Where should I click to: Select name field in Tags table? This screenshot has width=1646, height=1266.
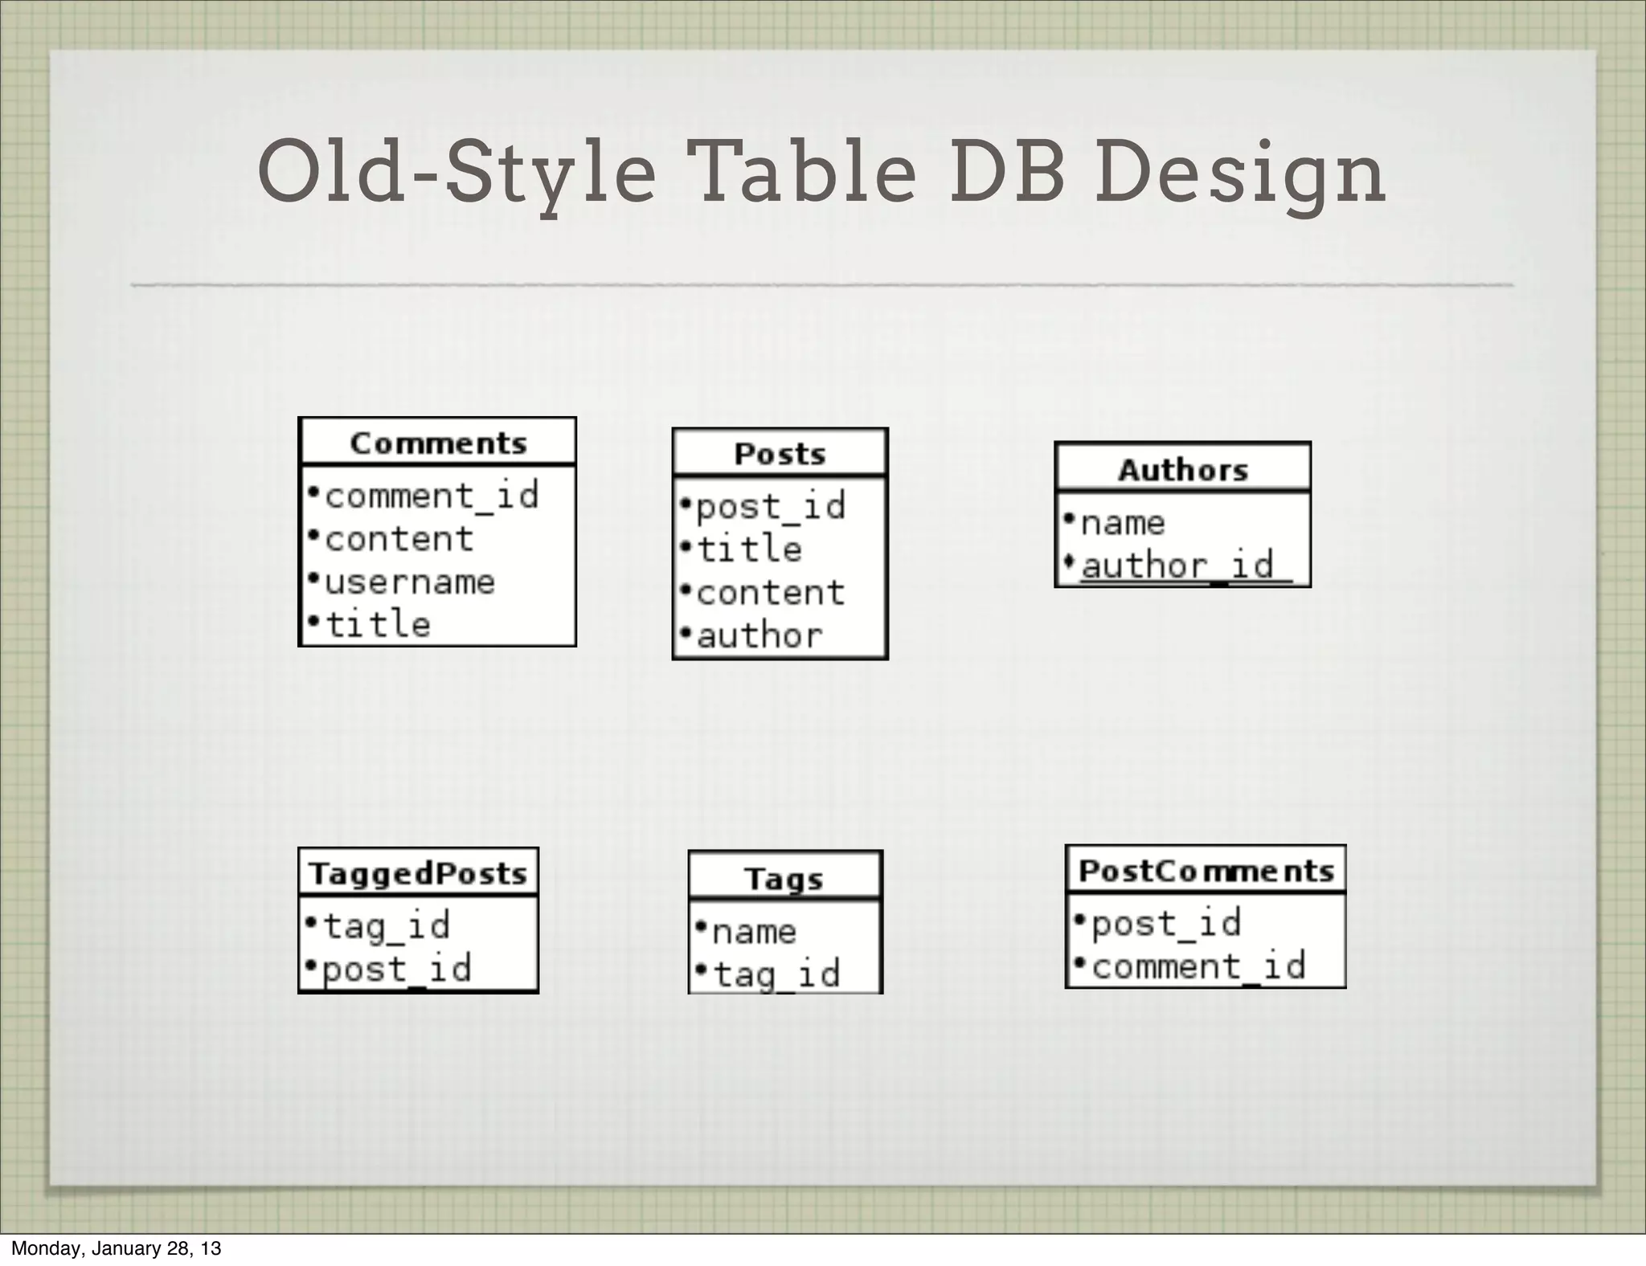point(754,932)
